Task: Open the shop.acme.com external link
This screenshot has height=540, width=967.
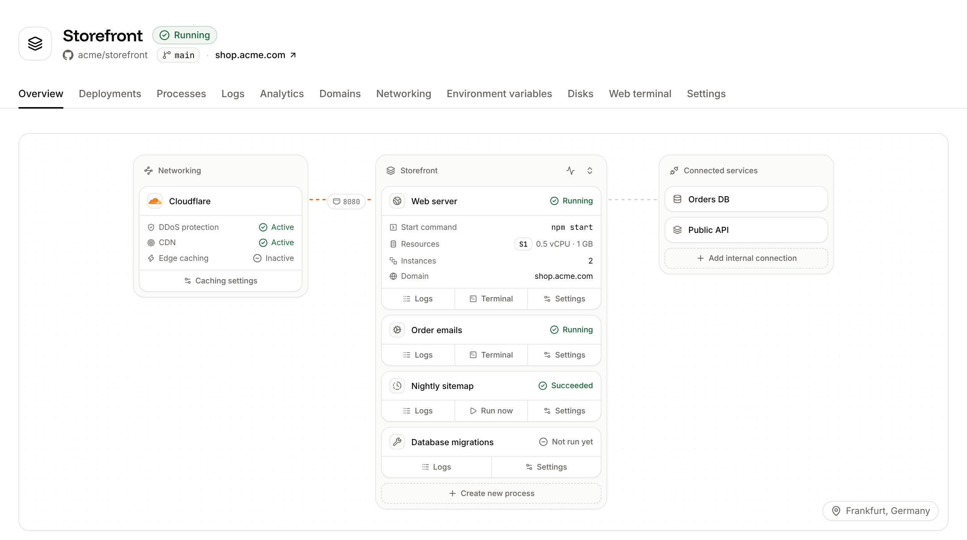Action: pyautogui.click(x=256, y=55)
